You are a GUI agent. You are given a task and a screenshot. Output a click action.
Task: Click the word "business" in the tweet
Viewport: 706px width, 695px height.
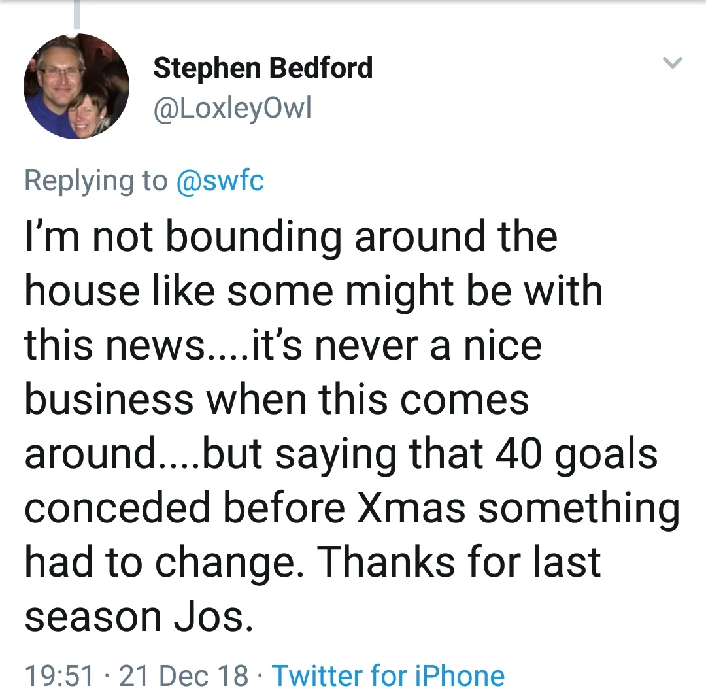[x=109, y=399]
